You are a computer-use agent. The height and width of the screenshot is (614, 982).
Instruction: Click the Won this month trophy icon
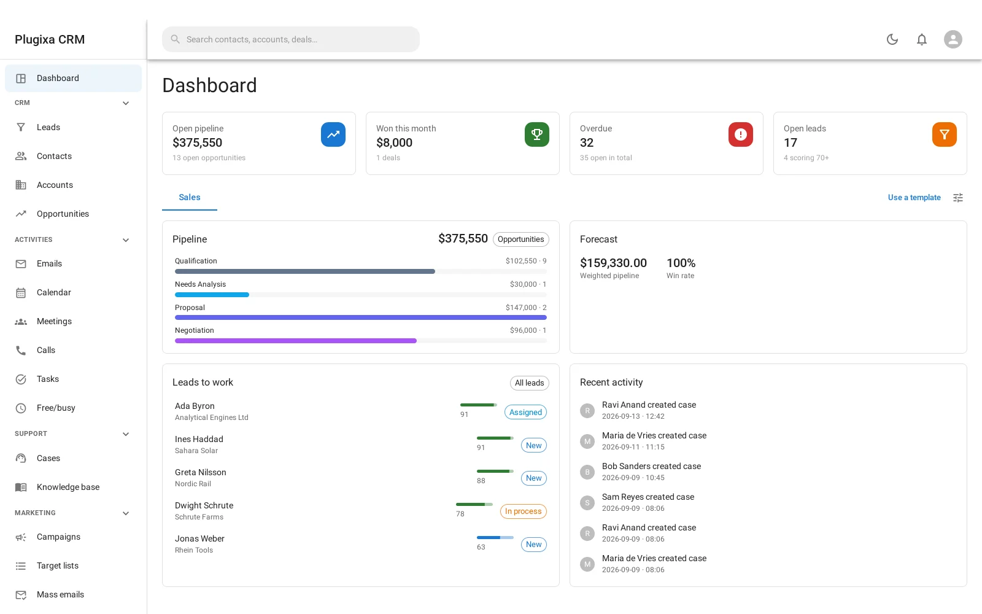[x=537, y=134]
